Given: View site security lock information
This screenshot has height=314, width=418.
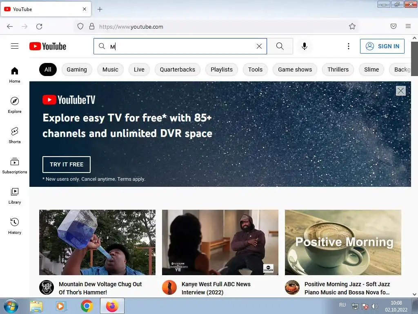Looking at the screenshot, I should (x=92, y=26).
